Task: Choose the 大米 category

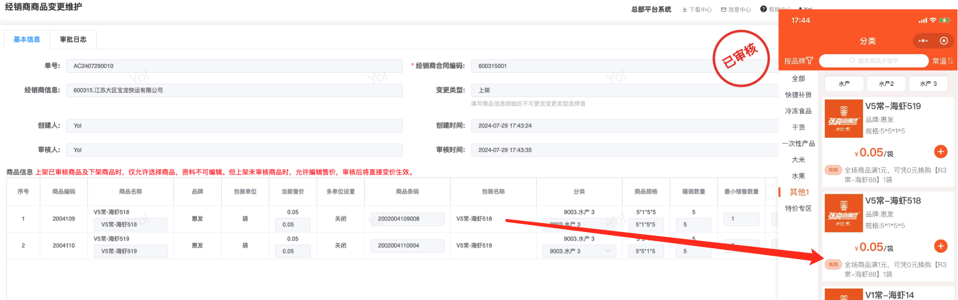Action: click(x=798, y=160)
